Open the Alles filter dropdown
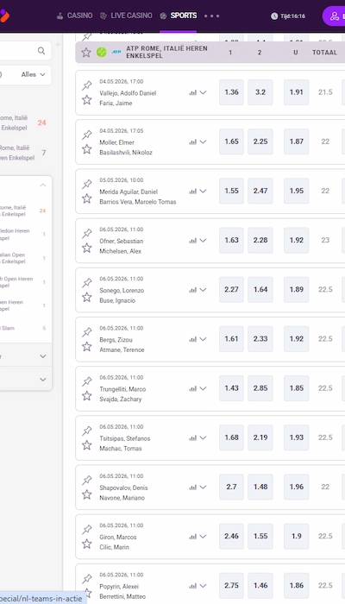The width and height of the screenshot is (345, 604). coord(34,74)
